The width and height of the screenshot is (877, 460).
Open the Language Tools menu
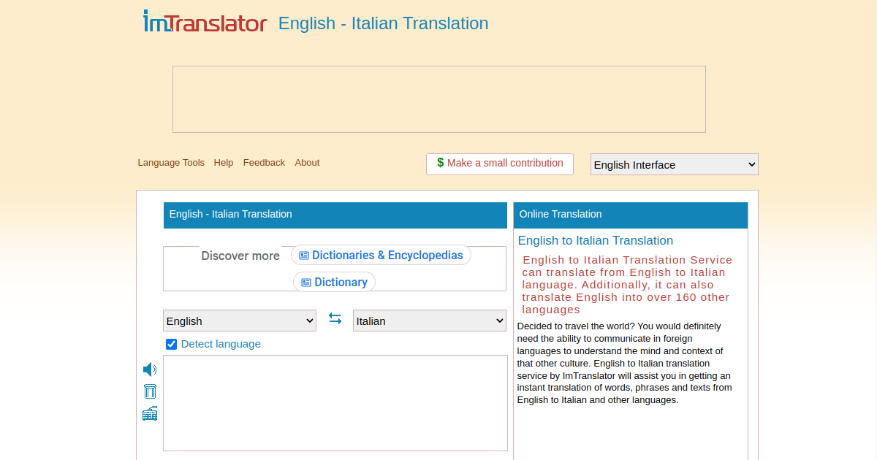pyautogui.click(x=171, y=163)
